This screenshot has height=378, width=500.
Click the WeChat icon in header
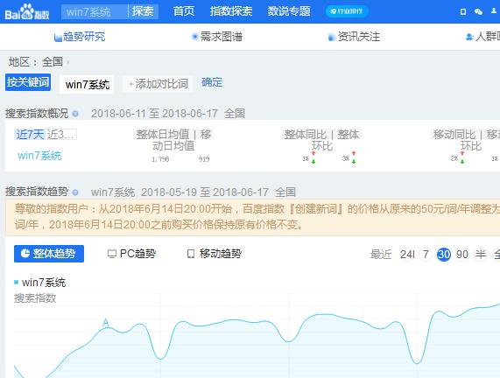tap(478, 11)
